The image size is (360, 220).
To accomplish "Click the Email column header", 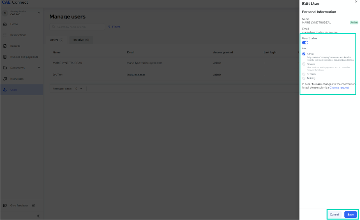I will [x=130, y=53].
